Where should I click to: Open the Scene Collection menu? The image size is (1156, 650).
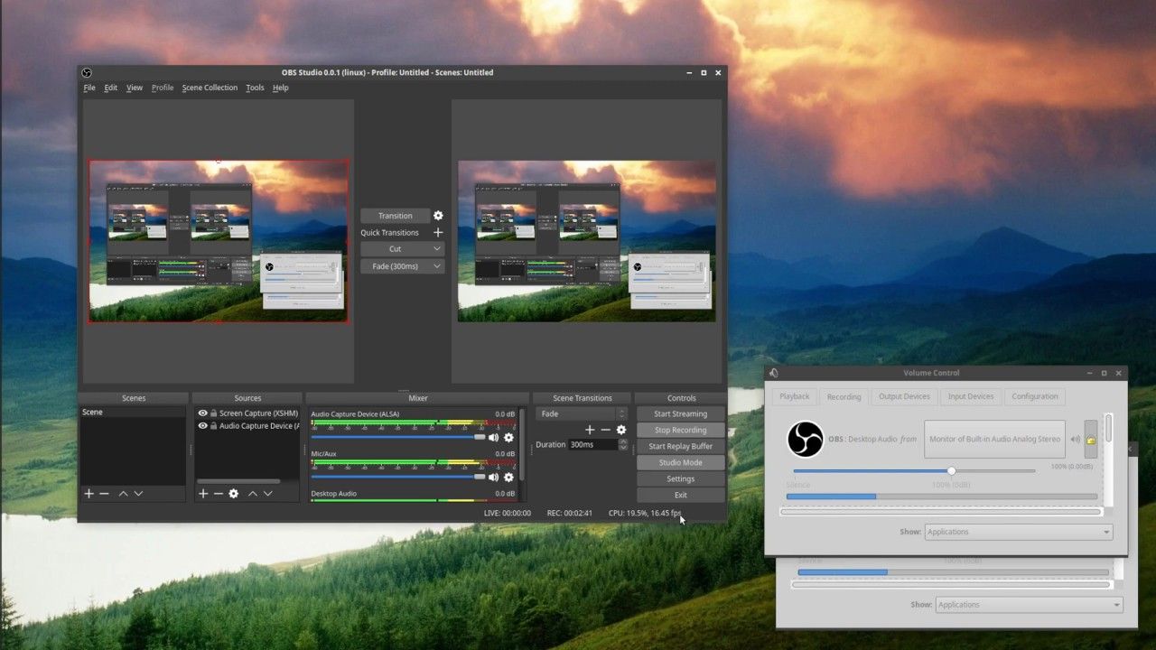point(210,88)
